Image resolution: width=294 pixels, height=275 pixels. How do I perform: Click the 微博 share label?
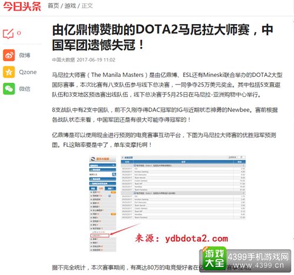click(25, 55)
